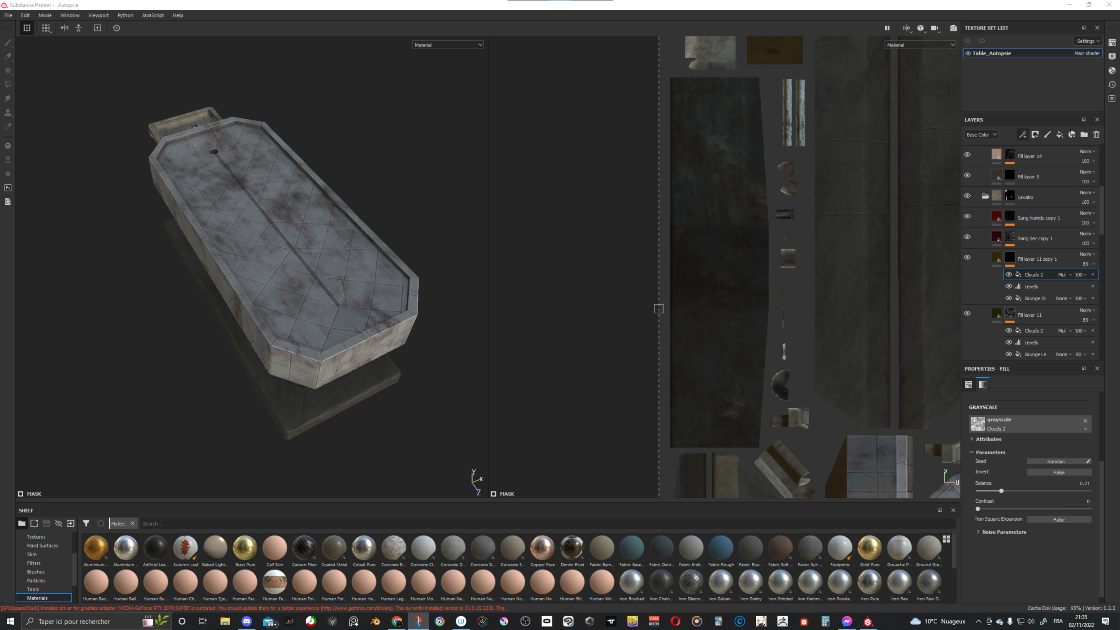Add a folder in Layers panel

[1084, 134]
